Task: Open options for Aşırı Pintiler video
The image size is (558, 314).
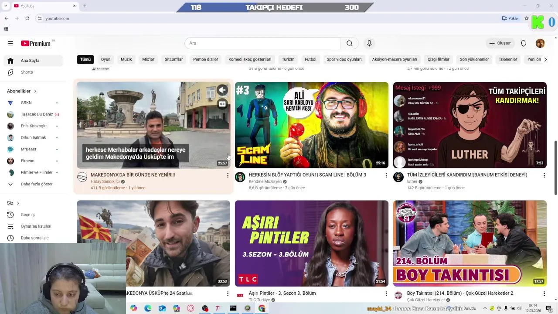Action: pyautogui.click(x=386, y=294)
